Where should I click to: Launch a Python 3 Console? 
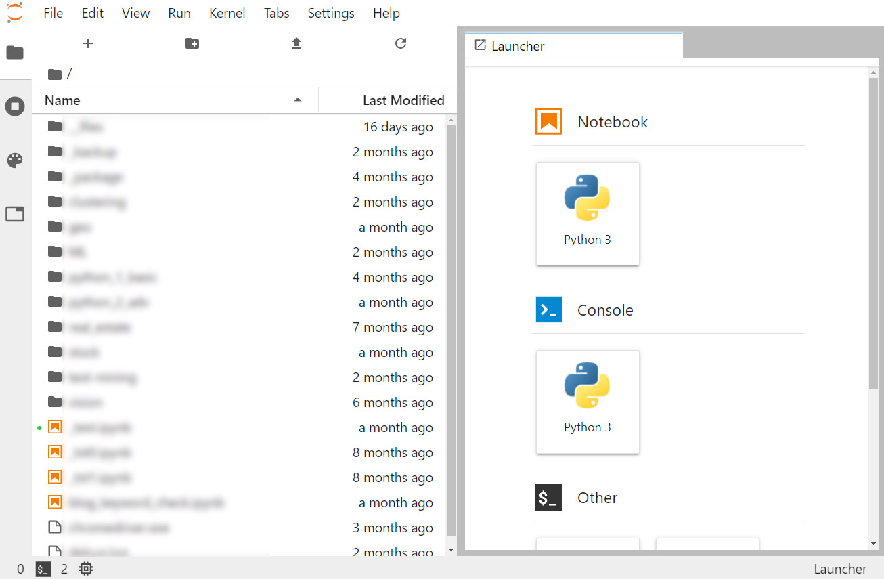[588, 402]
